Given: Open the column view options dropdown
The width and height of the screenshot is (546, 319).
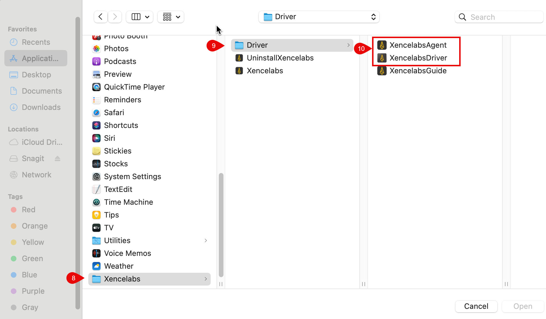Looking at the screenshot, I should pyautogui.click(x=140, y=17).
